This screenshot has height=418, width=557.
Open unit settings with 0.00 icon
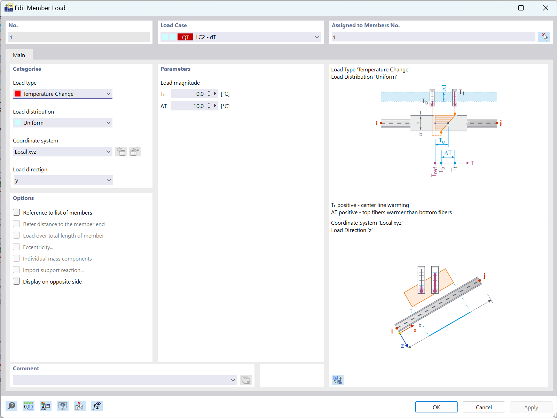28,405
